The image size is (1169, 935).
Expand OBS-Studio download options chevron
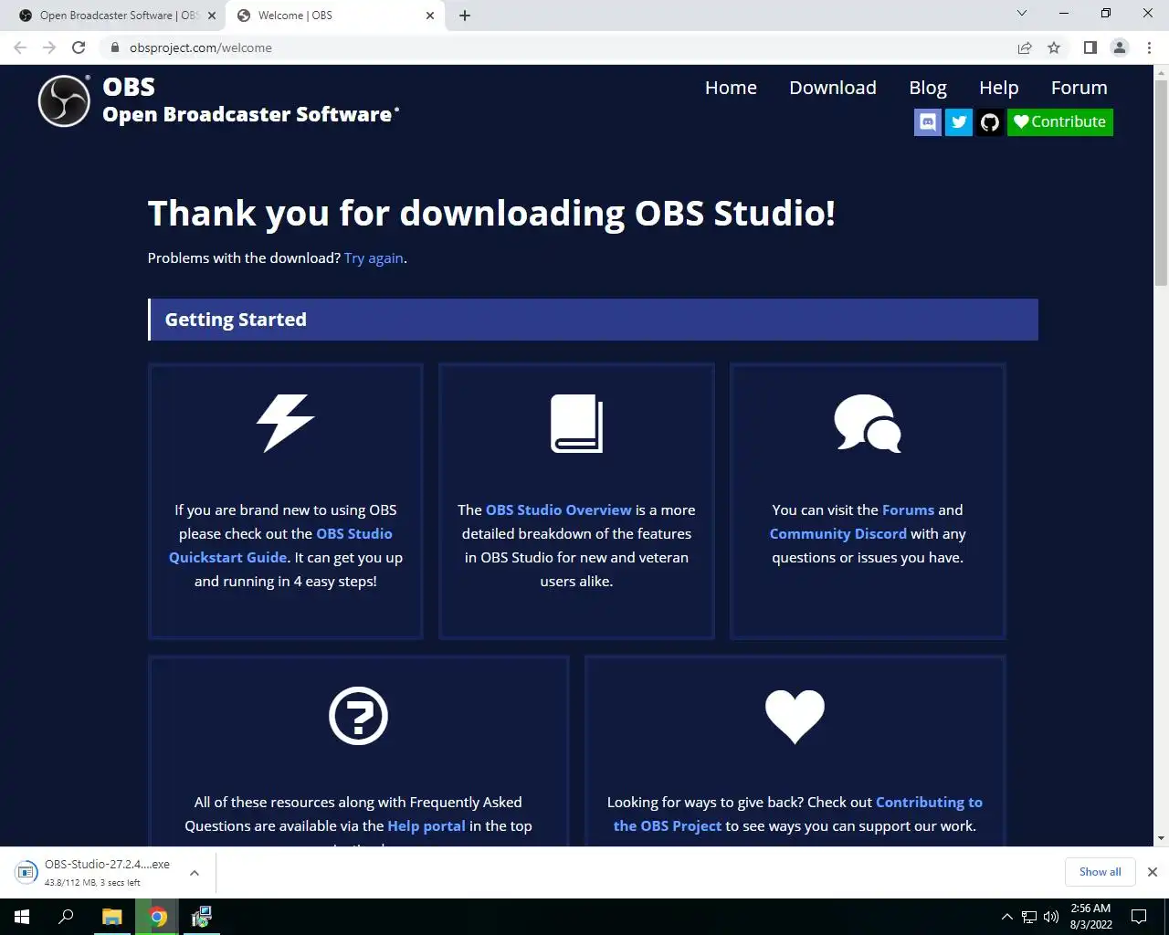coord(195,873)
